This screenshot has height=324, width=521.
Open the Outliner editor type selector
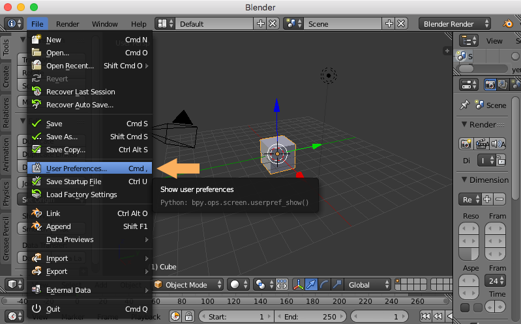click(469, 41)
